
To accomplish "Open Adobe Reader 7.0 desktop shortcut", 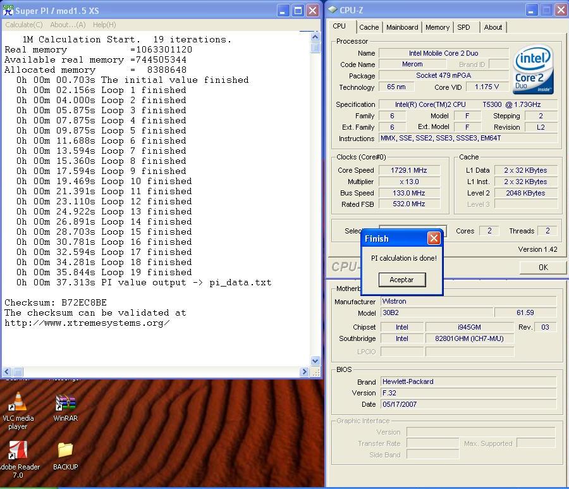I will point(18,460).
